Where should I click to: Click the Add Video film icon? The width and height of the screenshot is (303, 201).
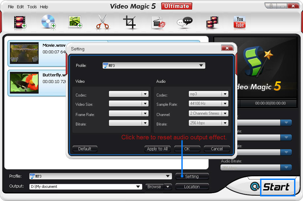pos(20,22)
